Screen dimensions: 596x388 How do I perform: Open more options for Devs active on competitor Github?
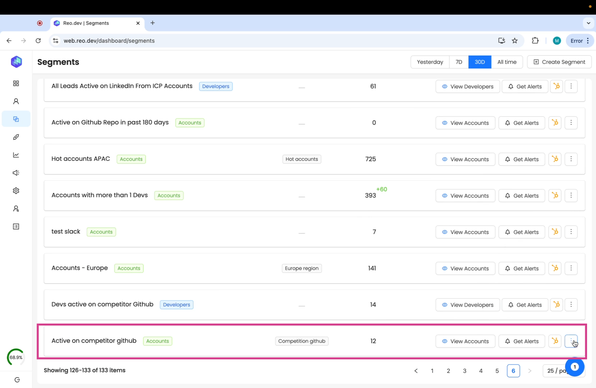click(x=571, y=304)
